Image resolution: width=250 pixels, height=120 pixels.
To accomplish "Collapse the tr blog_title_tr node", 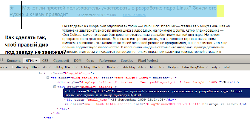I will (x=40, y=73).
